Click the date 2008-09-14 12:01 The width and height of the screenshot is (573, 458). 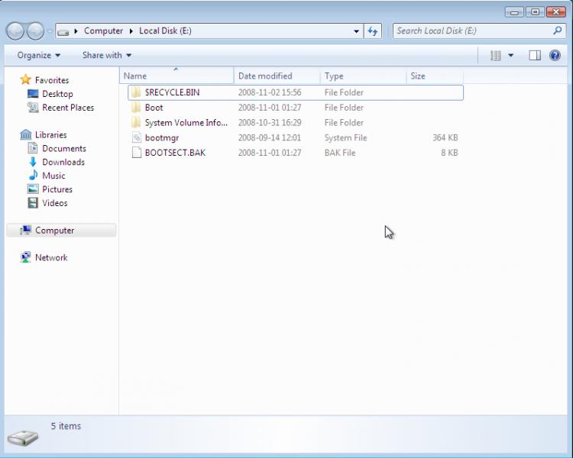click(x=270, y=137)
